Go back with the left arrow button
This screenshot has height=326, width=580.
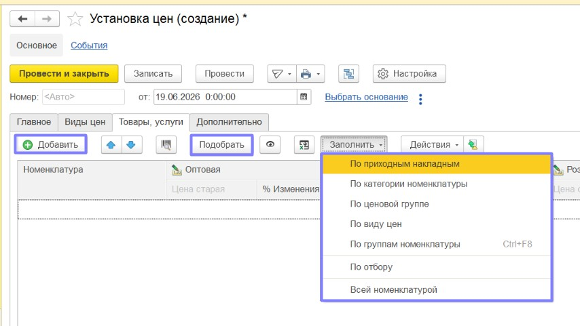(x=22, y=19)
